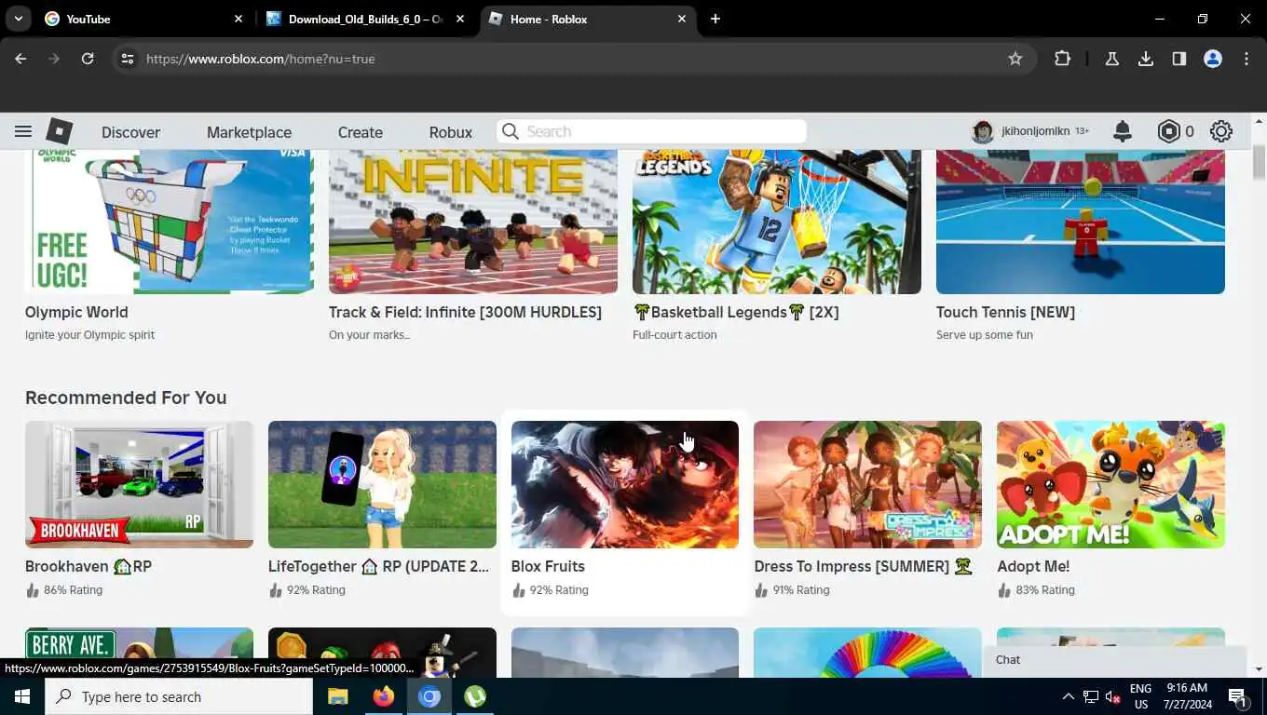Screen dimensions: 1267x715
Task: Open the Brookhaven RP title link
Action: [89, 566]
